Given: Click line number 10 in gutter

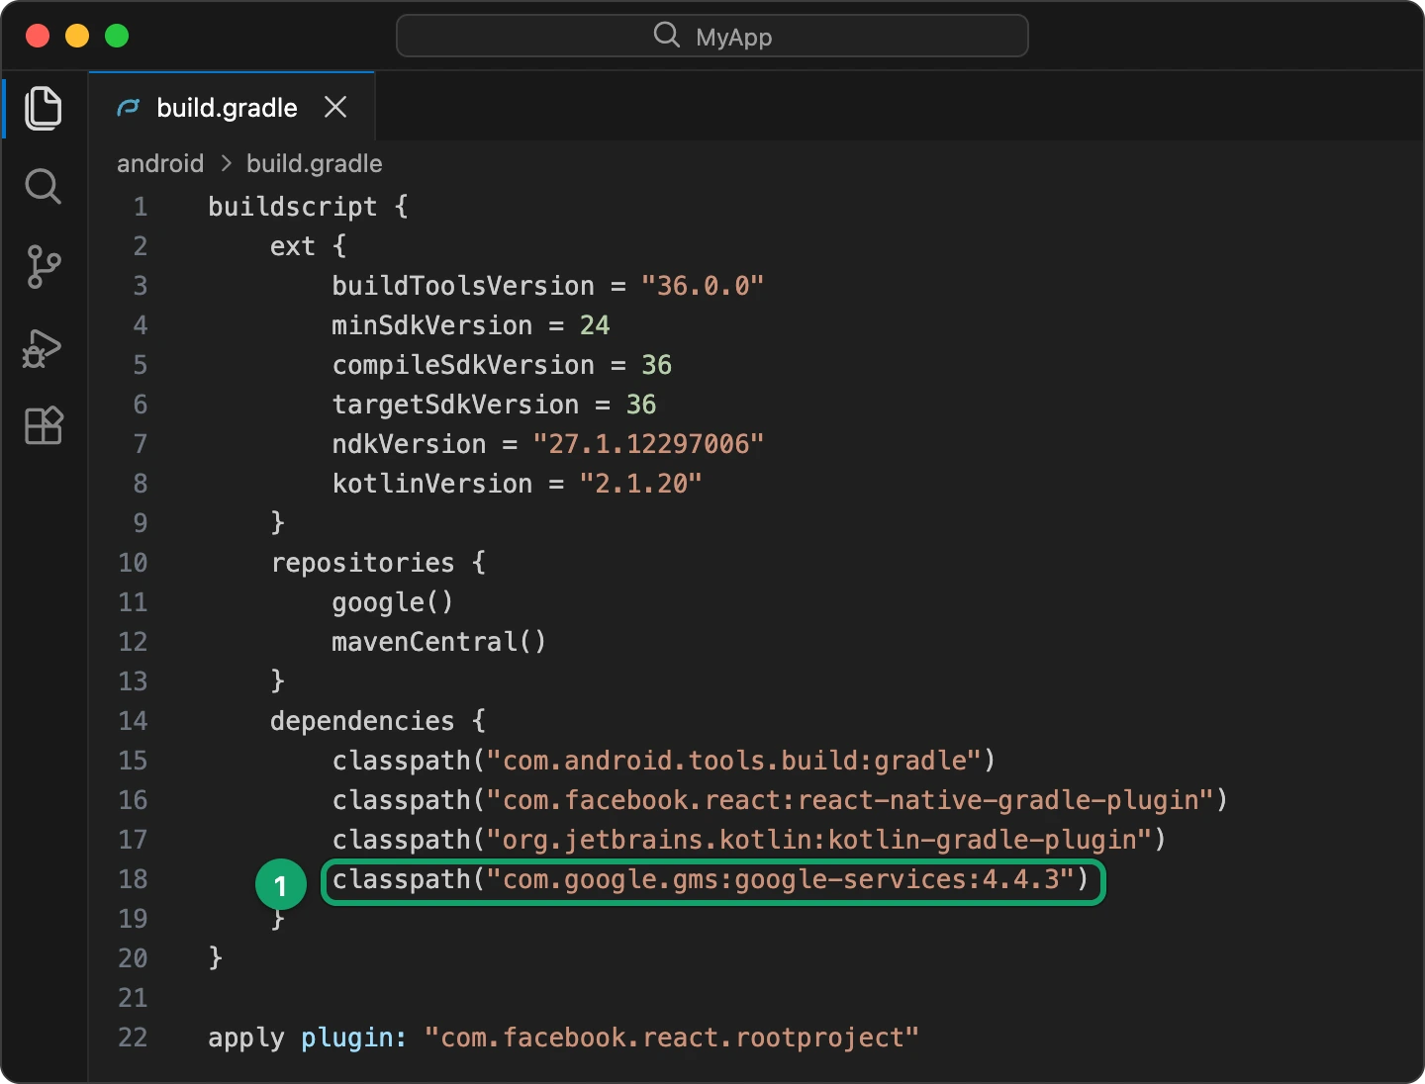Looking at the screenshot, I should [x=133, y=563].
